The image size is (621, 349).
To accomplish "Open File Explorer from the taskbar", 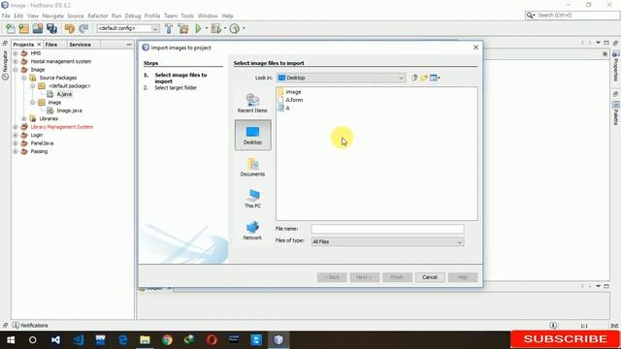I will 145,340.
